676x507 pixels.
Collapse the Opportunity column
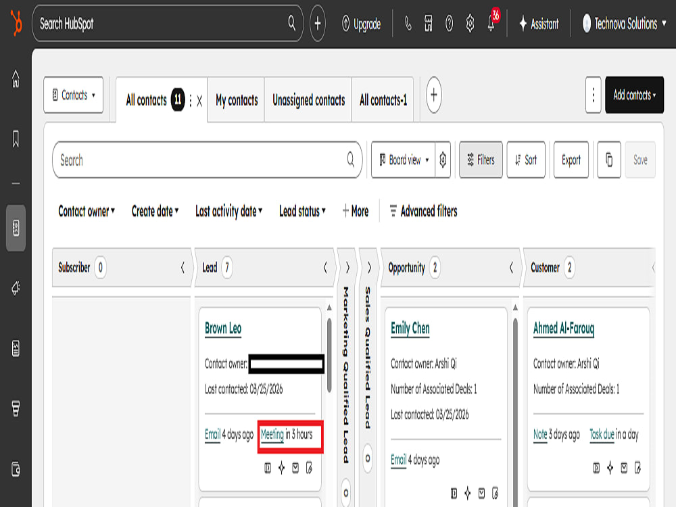(511, 268)
